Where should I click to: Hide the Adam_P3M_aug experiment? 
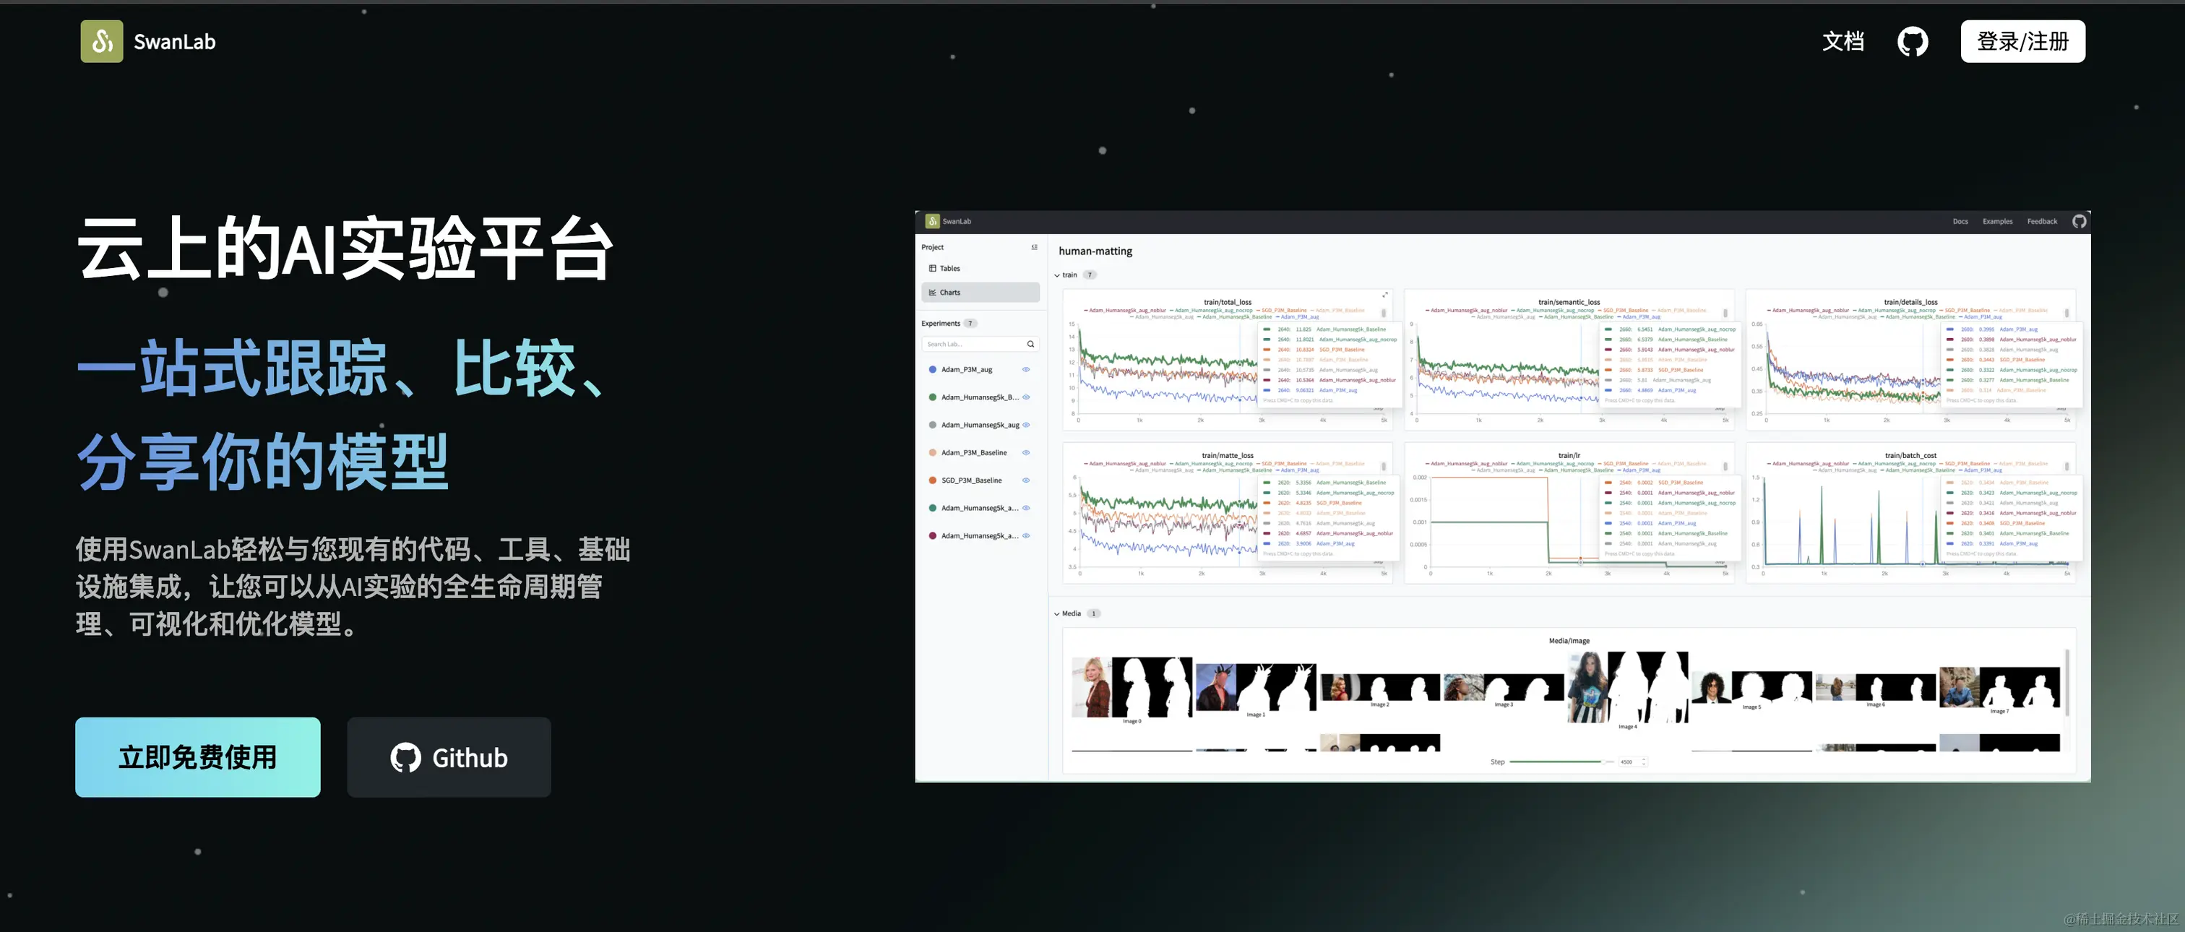(x=1026, y=370)
